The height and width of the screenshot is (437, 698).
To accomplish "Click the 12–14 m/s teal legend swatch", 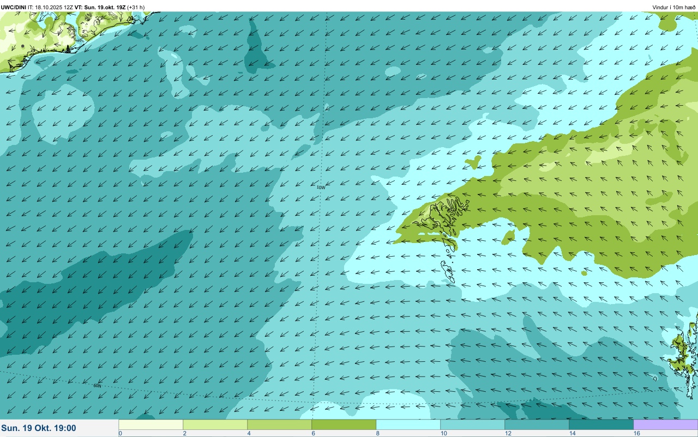I will pos(537,424).
